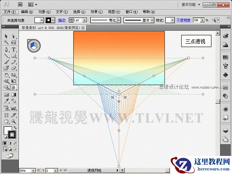
Task: Open the 文件(F) menu
Action: pyautogui.click(x=10, y=12)
